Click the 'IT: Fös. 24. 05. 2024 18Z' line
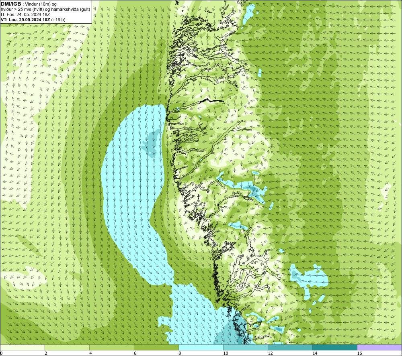402x356 pixels. point(25,14)
